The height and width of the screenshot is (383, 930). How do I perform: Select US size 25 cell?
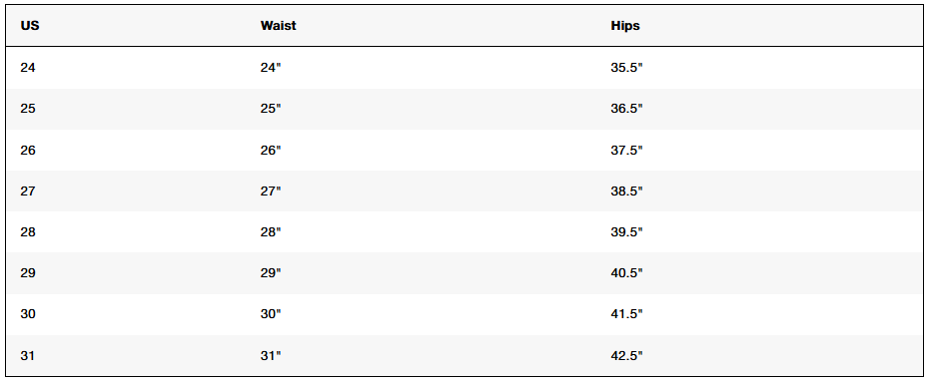coord(28,109)
